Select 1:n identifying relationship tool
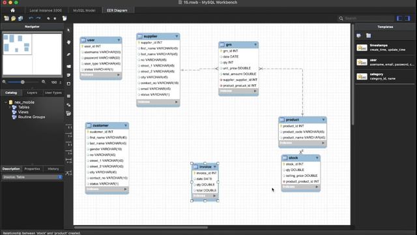The height and width of the screenshot is (235, 417). 68,152
